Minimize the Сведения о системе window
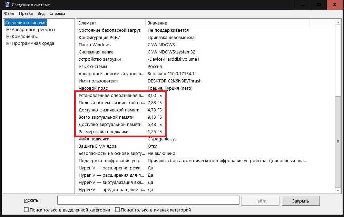 tap(303, 4)
